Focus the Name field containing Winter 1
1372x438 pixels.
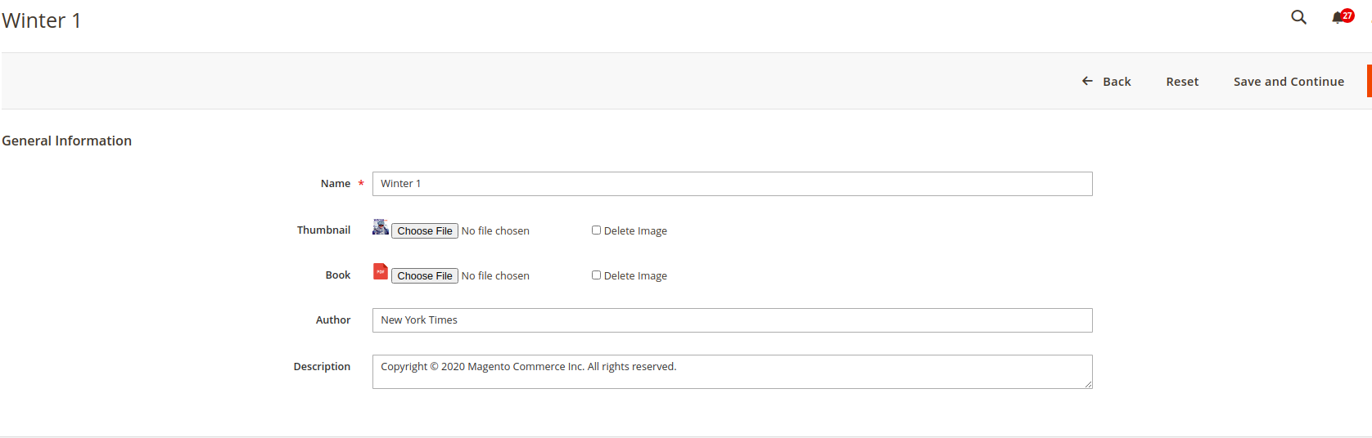pyautogui.click(x=732, y=184)
